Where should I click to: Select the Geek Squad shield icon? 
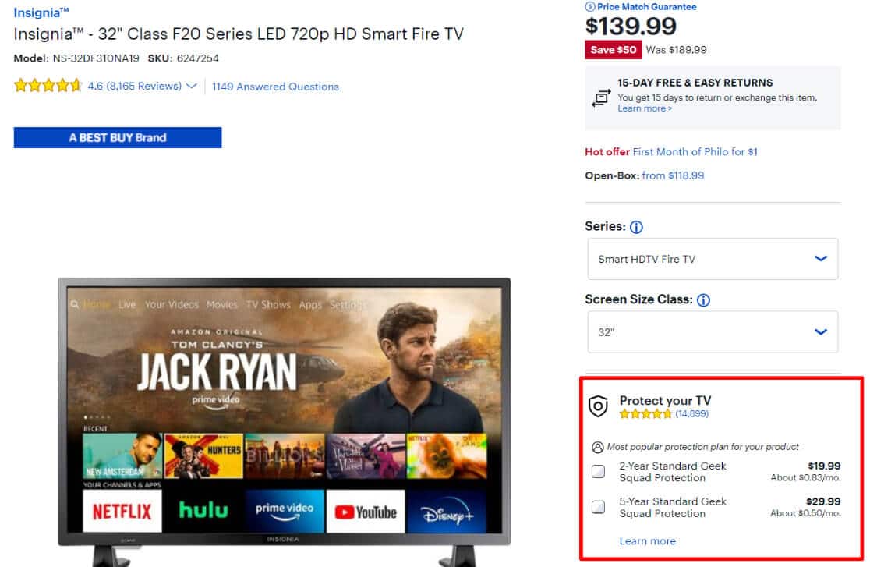click(597, 405)
